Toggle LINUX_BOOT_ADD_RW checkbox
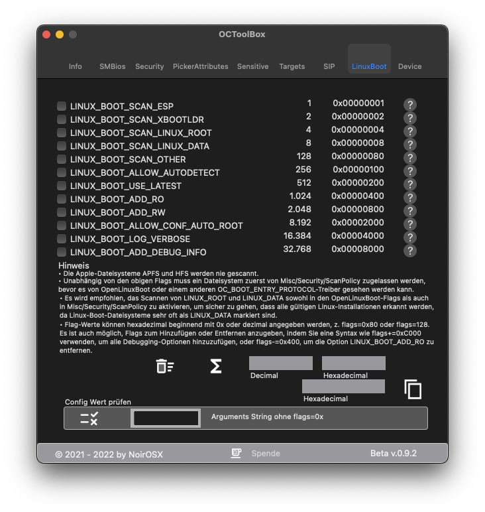The height and width of the screenshot is (512, 485). pyautogui.click(x=62, y=212)
